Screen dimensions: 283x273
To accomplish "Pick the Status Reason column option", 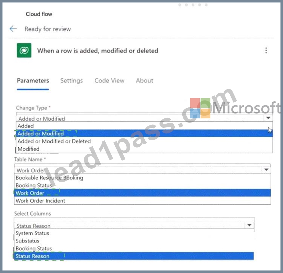I will click(134, 256).
